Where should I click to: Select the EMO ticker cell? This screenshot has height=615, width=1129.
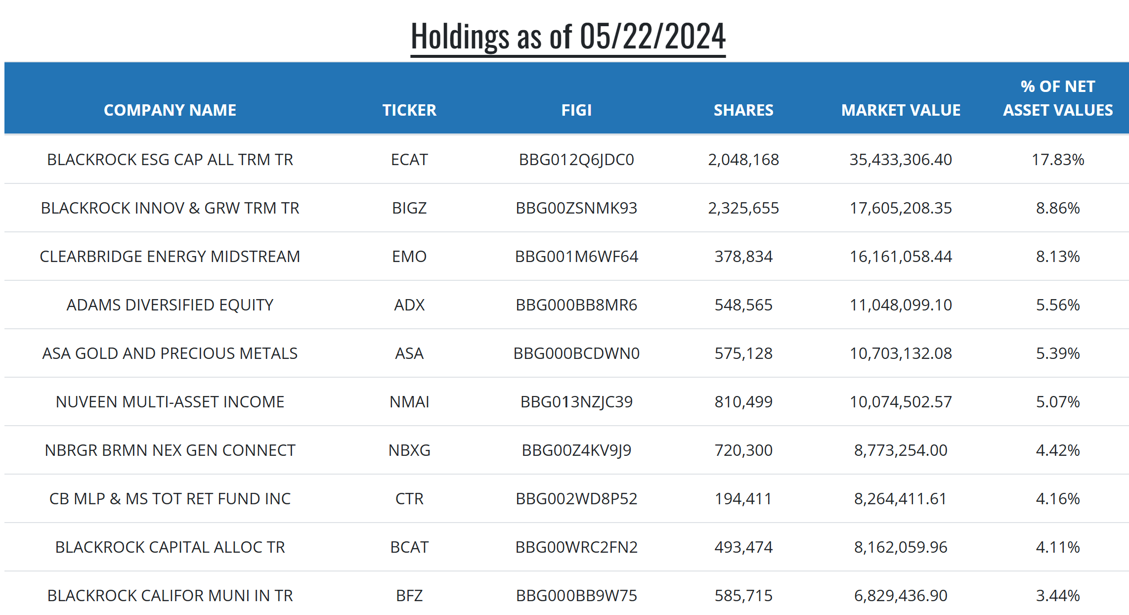pos(409,257)
